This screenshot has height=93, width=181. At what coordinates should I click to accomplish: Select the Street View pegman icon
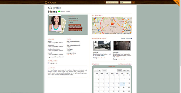coord(94,19)
